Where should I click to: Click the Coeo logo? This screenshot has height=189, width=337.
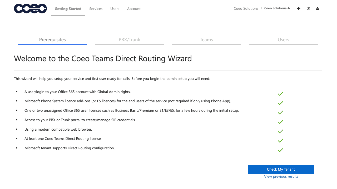[31, 9]
